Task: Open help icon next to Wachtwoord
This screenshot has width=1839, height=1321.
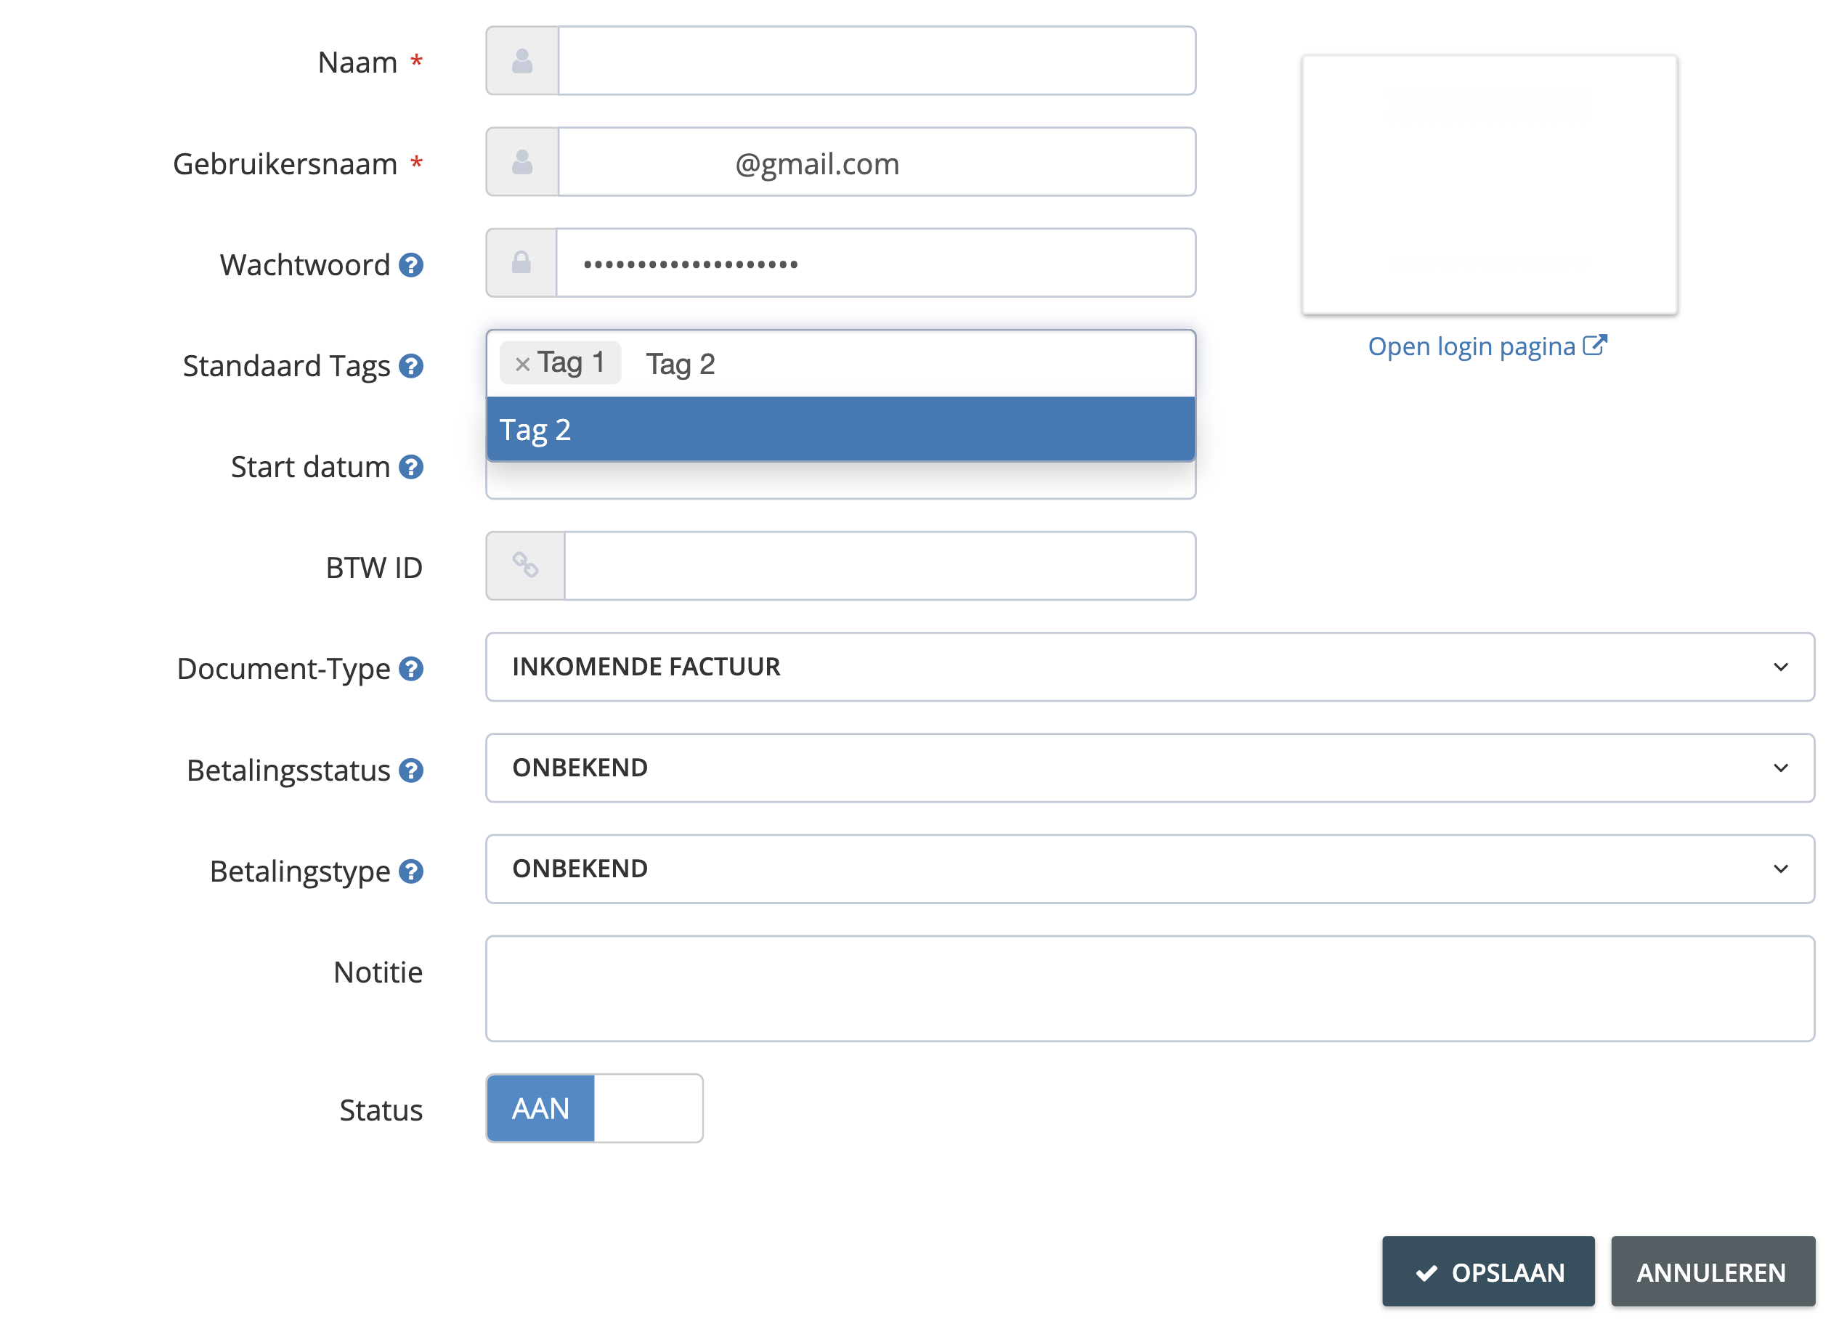Action: click(411, 265)
